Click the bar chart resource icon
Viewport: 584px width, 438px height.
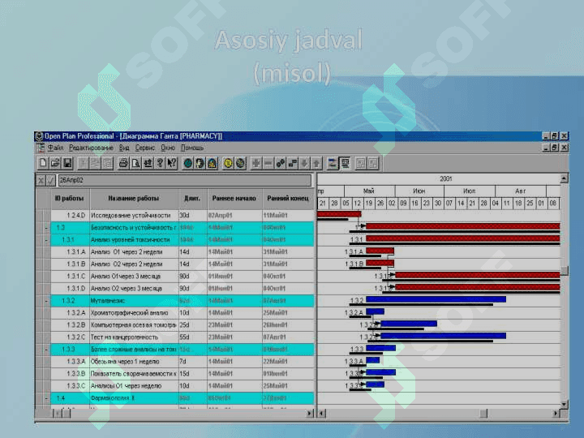tap(213, 163)
